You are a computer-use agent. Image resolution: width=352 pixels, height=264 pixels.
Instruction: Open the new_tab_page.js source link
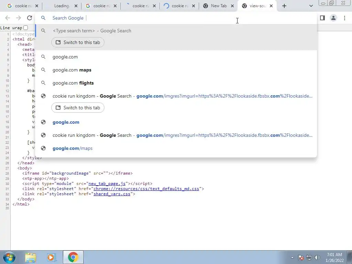[x=107, y=184]
